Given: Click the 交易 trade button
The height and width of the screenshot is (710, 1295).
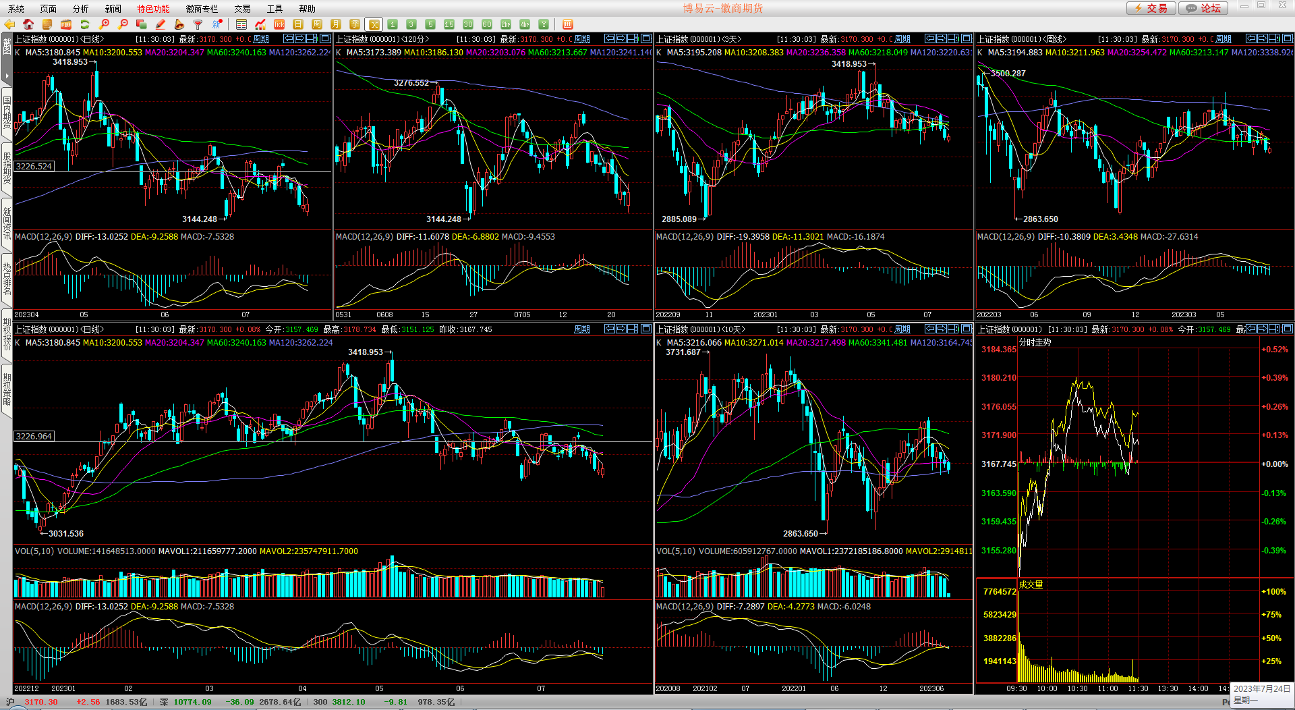Looking at the screenshot, I should pyautogui.click(x=1151, y=8).
